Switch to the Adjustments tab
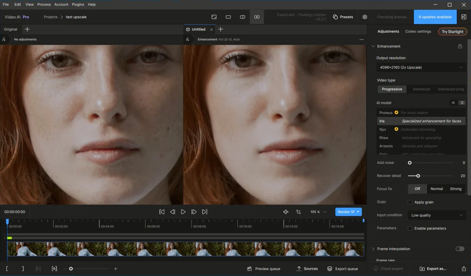The image size is (471, 276). point(388,32)
